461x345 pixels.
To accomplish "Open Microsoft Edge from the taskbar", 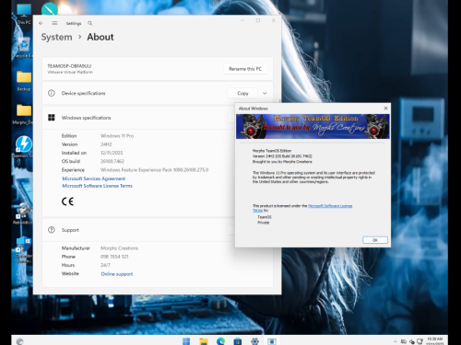I will coord(220,341).
